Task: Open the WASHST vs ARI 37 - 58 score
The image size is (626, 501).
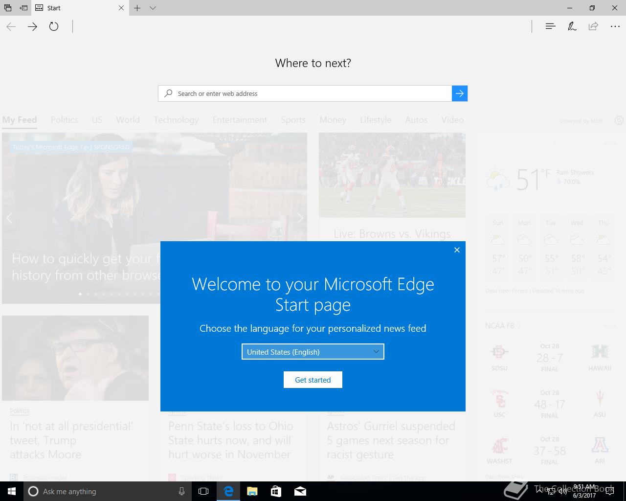Action: coord(550,451)
